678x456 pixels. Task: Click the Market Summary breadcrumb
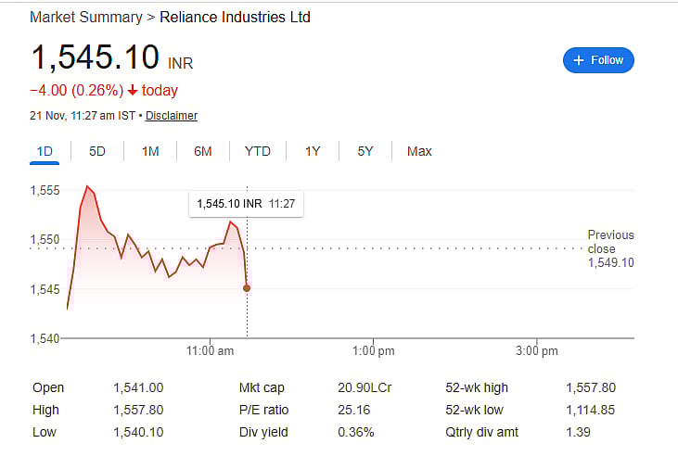tap(86, 18)
